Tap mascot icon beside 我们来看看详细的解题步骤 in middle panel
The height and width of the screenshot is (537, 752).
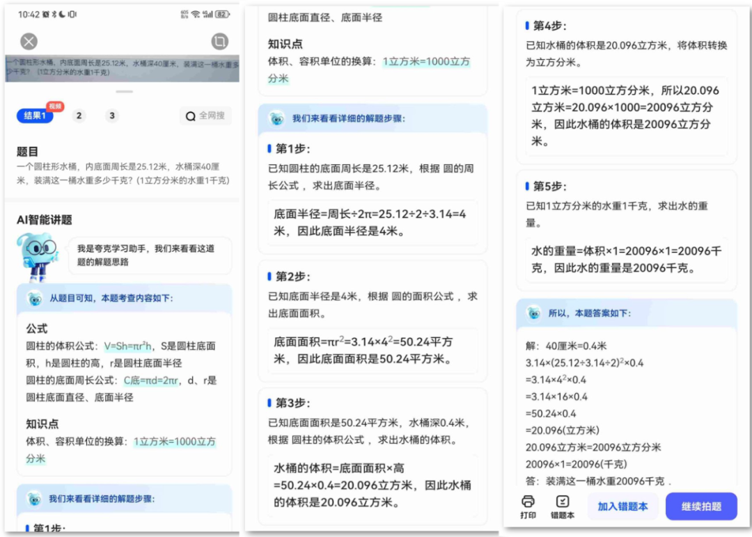click(276, 118)
